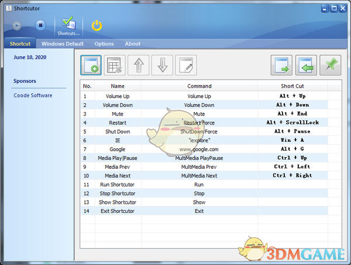Click the Run command cell in row 11

tap(199, 184)
